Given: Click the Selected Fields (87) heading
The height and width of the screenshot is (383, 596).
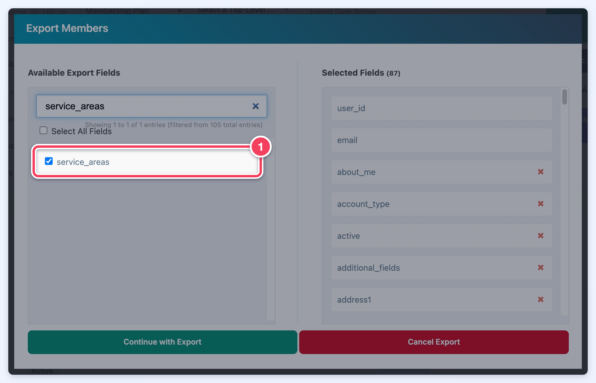Looking at the screenshot, I should 361,73.
